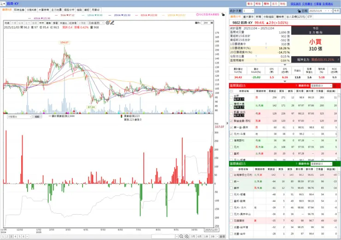Switch to the 個股分析 tab

(x=69, y=10)
